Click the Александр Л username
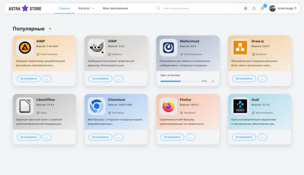The height and width of the screenshot is (175, 304). tap(287, 8)
